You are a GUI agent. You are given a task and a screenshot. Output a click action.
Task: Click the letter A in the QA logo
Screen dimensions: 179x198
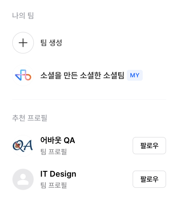point(28,145)
